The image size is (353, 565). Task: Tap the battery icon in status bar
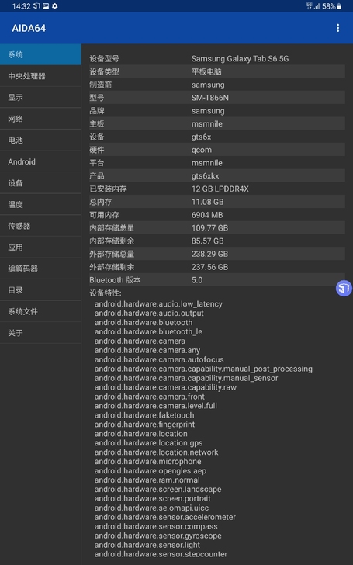[339, 6]
